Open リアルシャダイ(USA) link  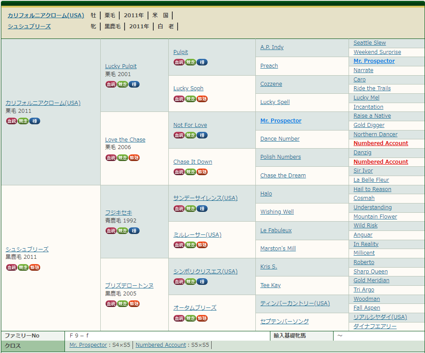point(380,317)
